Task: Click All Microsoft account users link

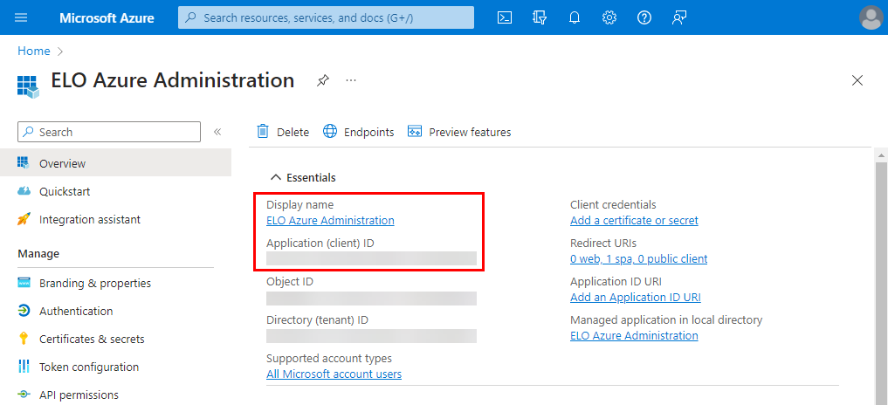Action: (334, 374)
